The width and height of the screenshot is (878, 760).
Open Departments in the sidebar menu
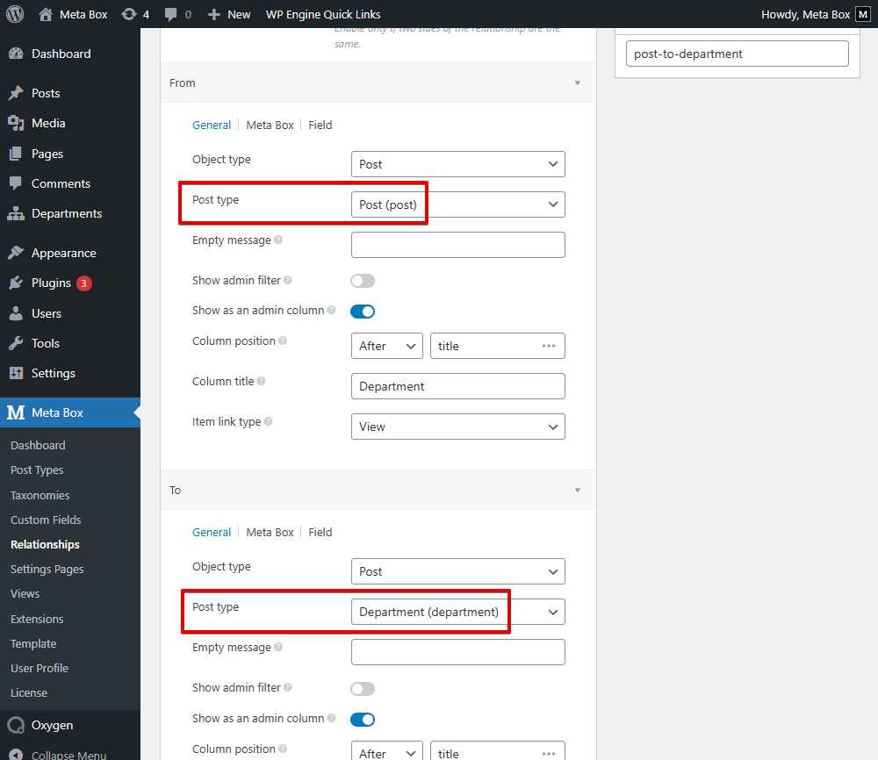pos(66,213)
